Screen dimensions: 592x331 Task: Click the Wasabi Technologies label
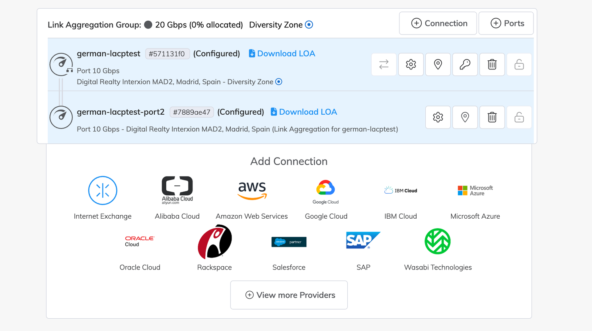[x=438, y=267]
